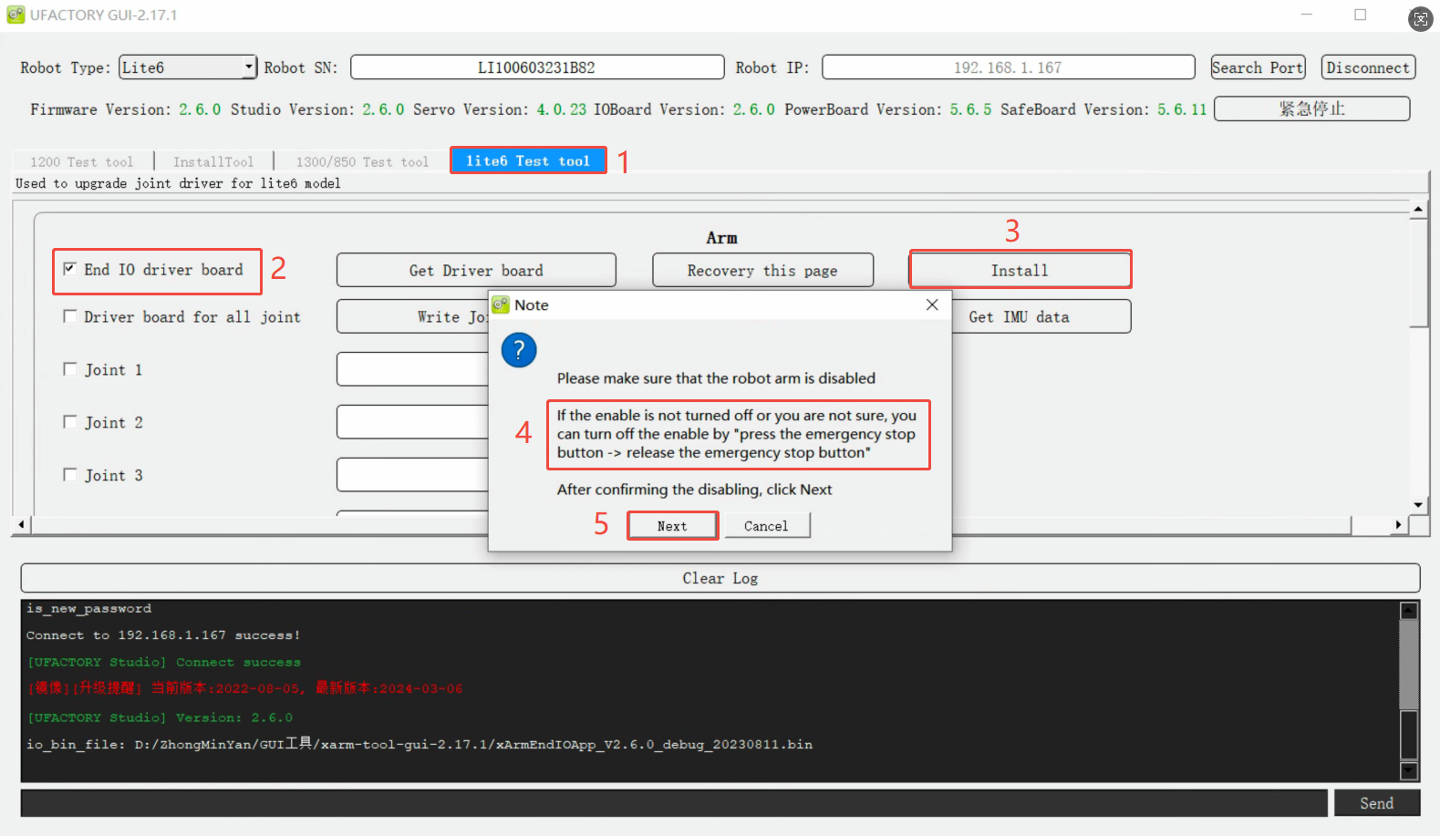The height and width of the screenshot is (836, 1440).
Task: Click Next in the Note dialog
Action: [672, 526]
